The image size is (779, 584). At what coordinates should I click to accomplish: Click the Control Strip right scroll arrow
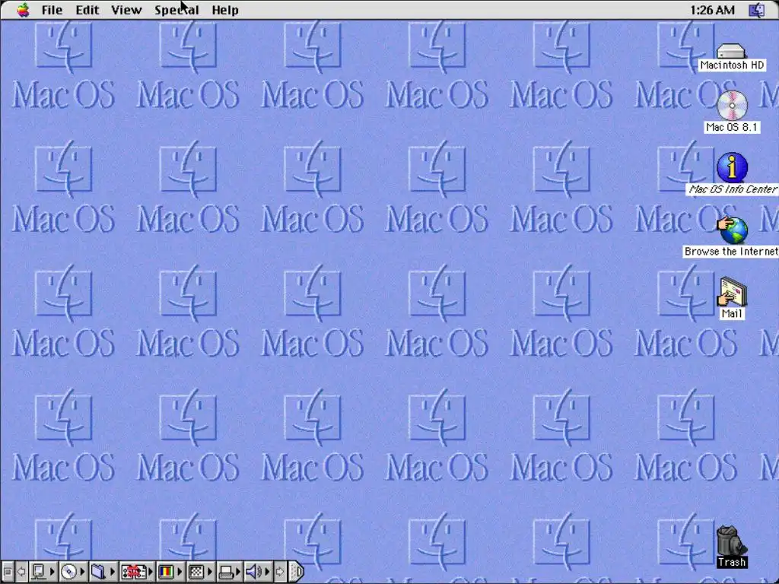[x=280, y=572]
